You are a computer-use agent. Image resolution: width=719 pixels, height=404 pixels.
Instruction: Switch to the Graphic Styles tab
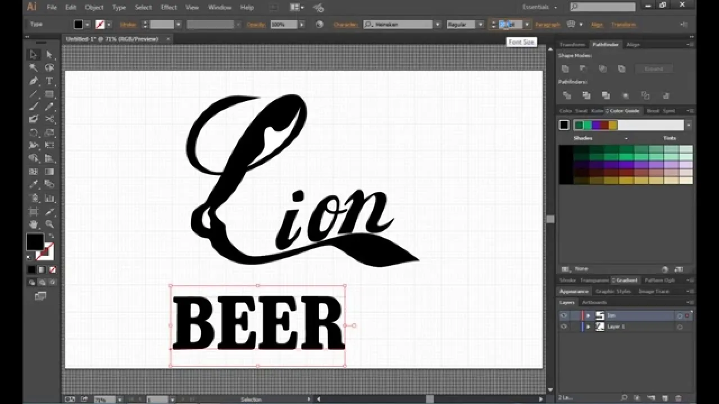pos(613,291)
